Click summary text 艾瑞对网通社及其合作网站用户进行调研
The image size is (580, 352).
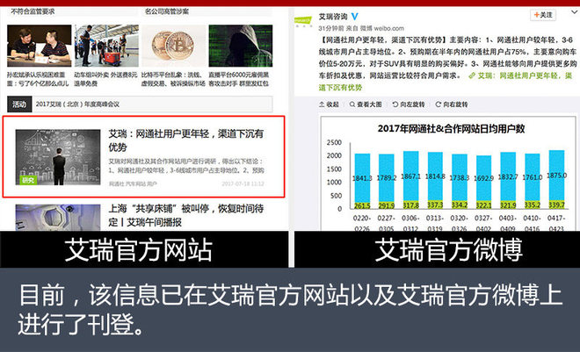[x=186, y=166]
